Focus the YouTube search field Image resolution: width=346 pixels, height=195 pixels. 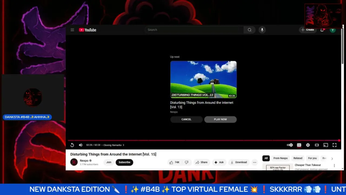194,30
